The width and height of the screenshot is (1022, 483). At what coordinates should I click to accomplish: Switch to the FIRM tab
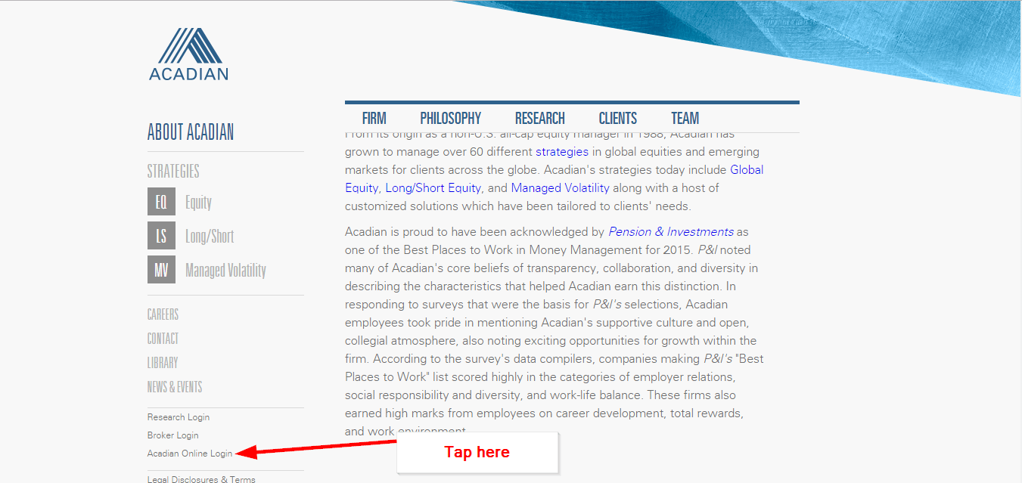tap(374, 118)
